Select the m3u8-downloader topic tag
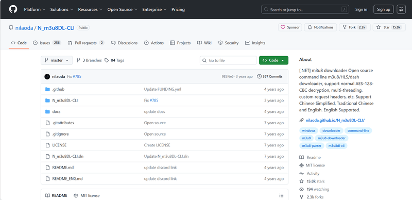This screenshot has height=200, width=412. [332, 138]
